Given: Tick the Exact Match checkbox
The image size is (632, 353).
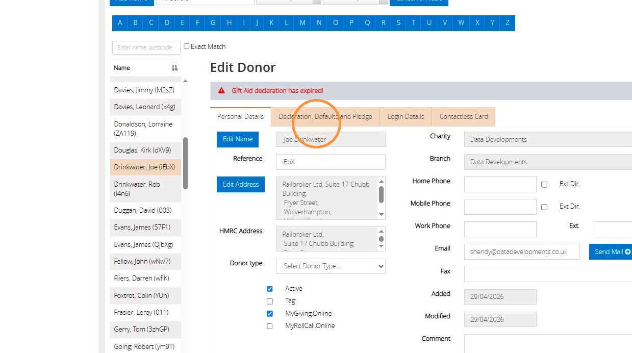Looking at the screenshot, I should click(x=187, y=46).
